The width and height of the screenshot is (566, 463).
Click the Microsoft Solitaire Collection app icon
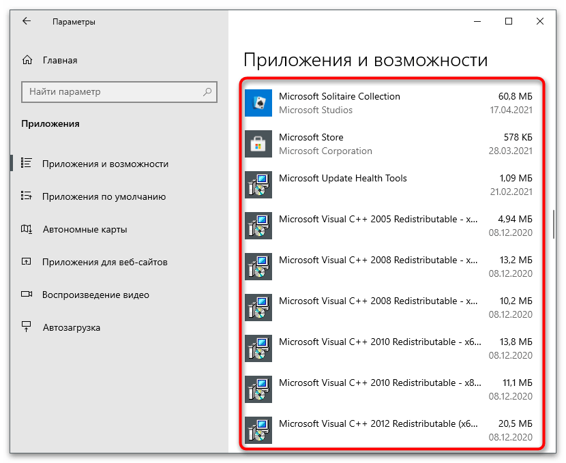(258, 103)
